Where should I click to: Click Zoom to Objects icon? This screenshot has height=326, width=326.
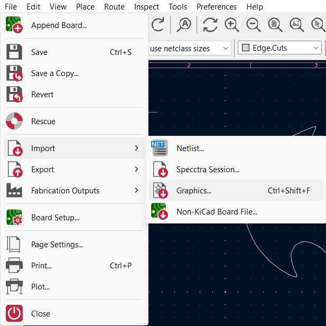pyautogui.click(x=297, y=25)
